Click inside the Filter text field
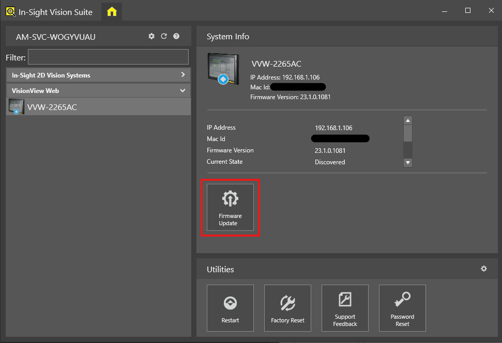 [x=108, y=57]
